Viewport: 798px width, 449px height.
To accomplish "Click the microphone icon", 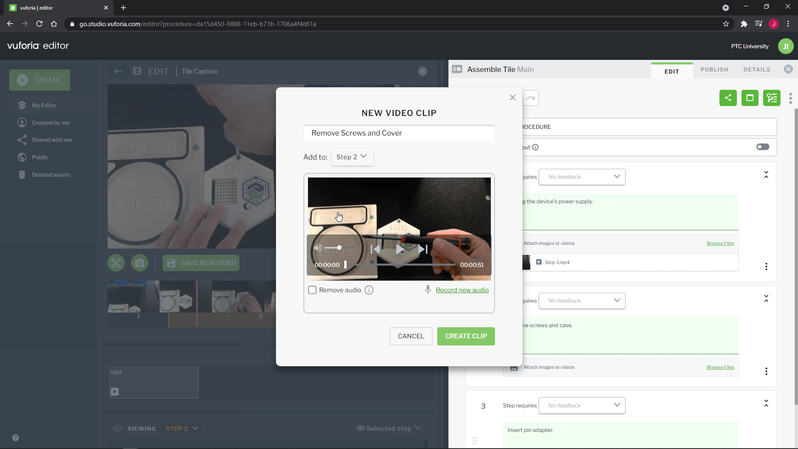I will [428, 290].
